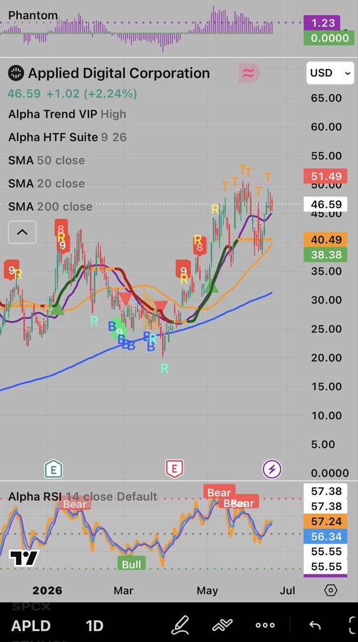Collapse the indicator legend with chevron button

tap(22, 232)
